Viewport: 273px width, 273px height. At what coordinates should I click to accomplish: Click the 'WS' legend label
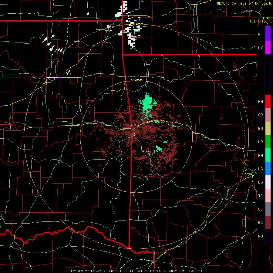click(260, 169)
